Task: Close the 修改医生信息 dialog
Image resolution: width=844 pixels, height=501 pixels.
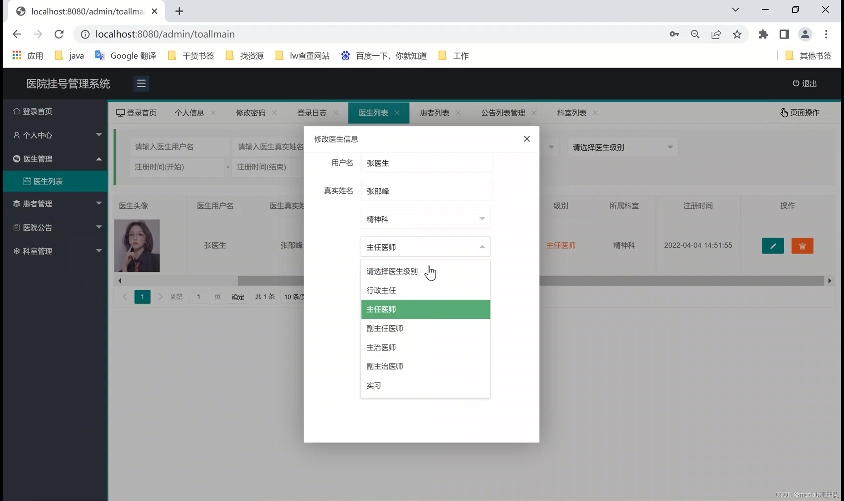Action: pos(526,139)
